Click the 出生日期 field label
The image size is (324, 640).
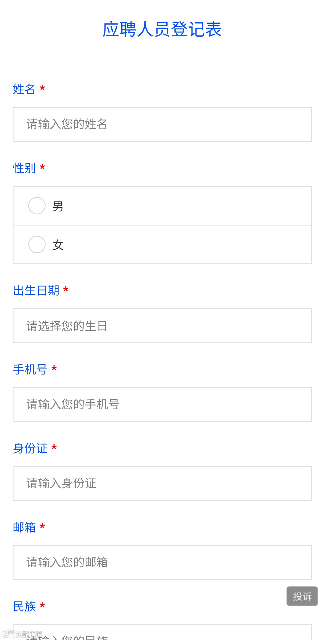click(36, 290)
